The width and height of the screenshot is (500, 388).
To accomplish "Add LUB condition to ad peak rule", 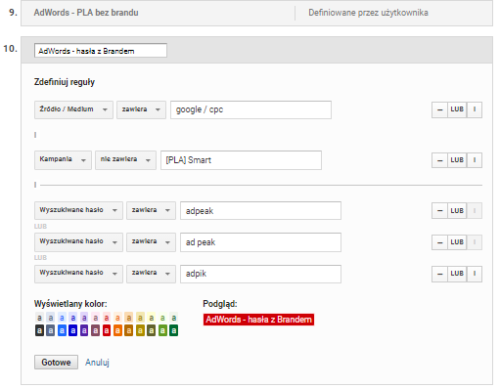I will pos(457,242).
